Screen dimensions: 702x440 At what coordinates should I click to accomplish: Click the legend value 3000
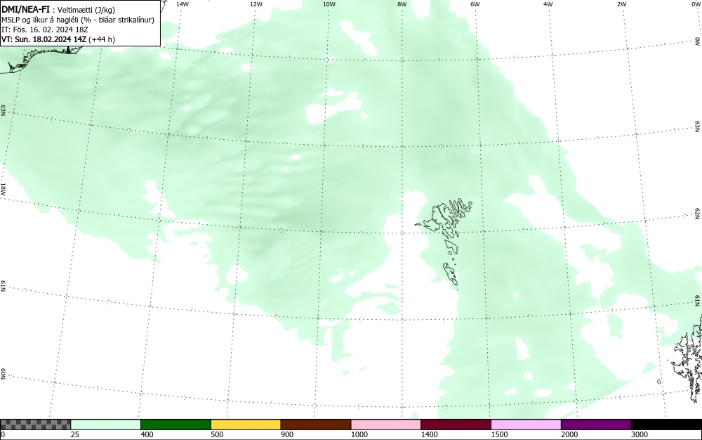tap(640, 434)
